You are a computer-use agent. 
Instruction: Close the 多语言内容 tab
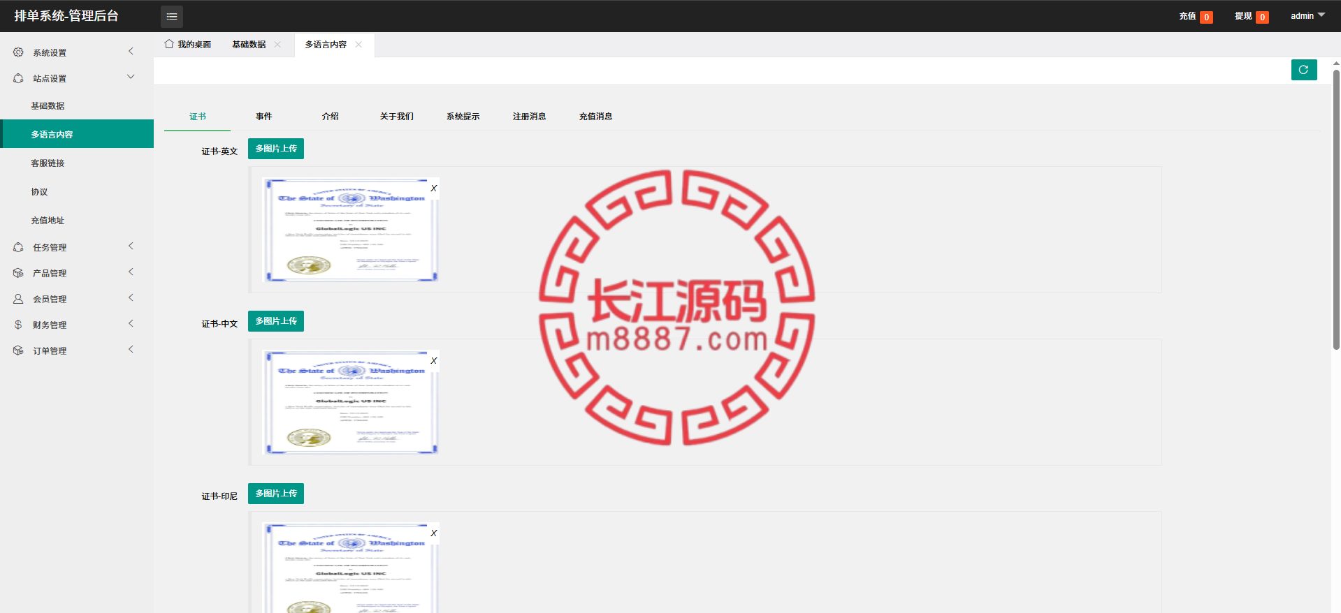tap(358, 44)
